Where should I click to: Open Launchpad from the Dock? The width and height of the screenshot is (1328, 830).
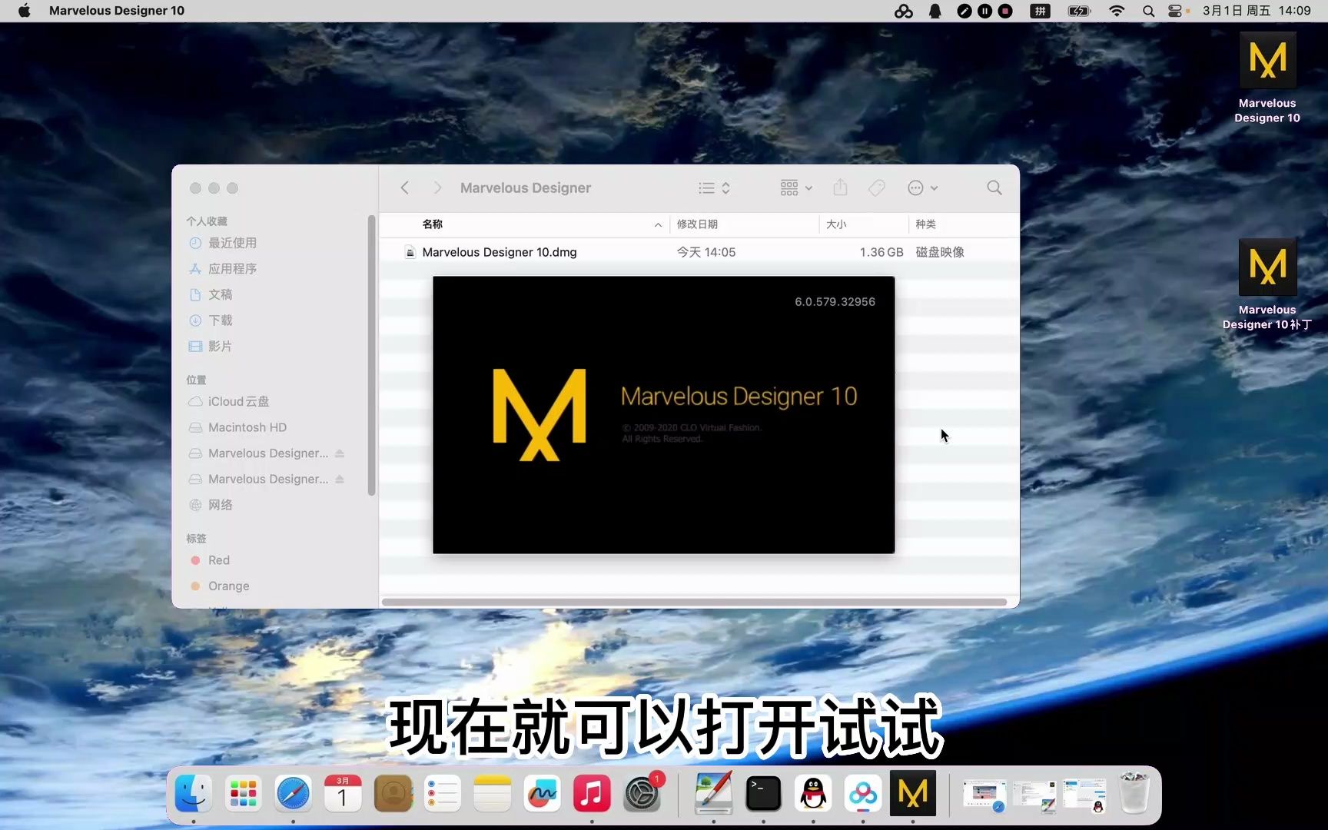coord(243,794)
